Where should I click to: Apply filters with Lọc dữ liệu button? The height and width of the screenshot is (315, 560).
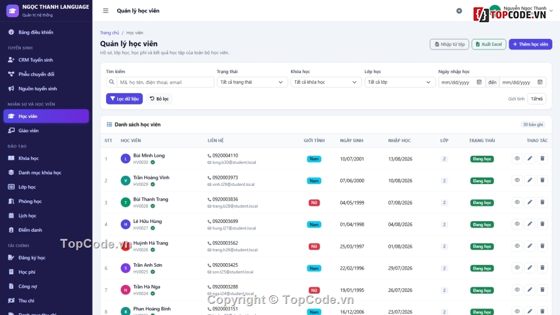pos(124,99)
